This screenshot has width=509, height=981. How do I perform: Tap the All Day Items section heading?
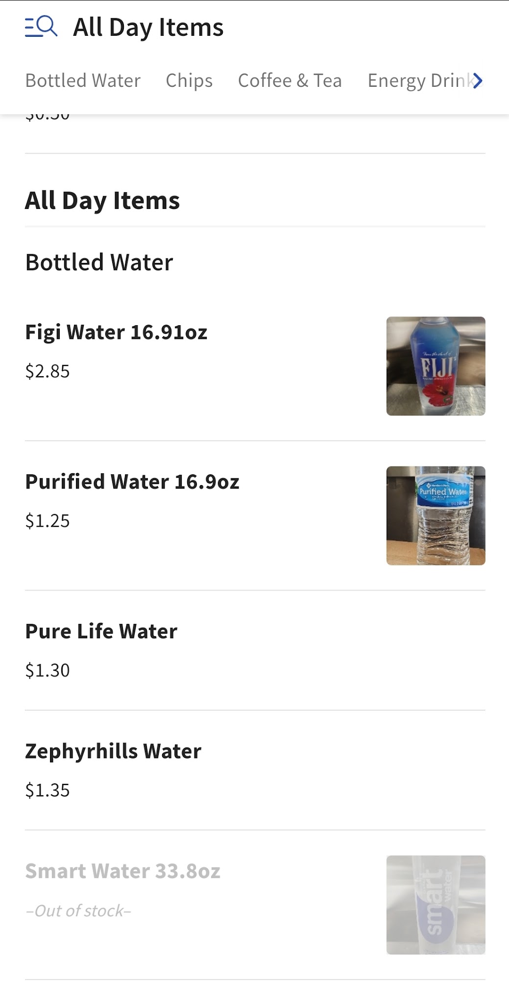tap(102, 201)
